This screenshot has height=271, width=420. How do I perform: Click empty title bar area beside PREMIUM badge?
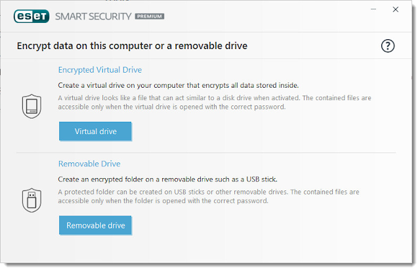[265, 16]
